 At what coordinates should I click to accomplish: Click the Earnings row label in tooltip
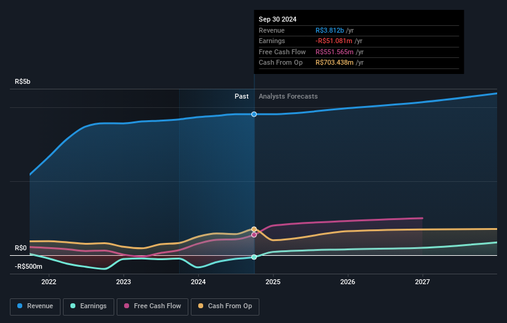[x=272, y=41]
